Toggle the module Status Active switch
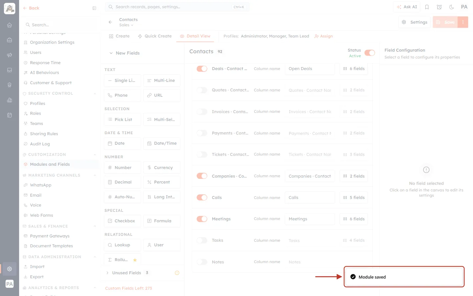This screenshot has height=296, width=473. pyautogui.click(x=370, y=53)
